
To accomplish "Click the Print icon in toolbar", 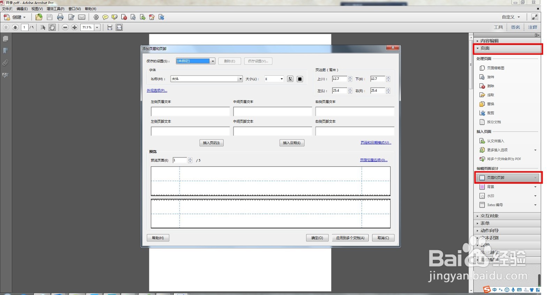I will point(60,17).
